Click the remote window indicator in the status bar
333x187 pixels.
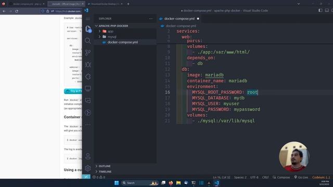[x=86, y=177]
